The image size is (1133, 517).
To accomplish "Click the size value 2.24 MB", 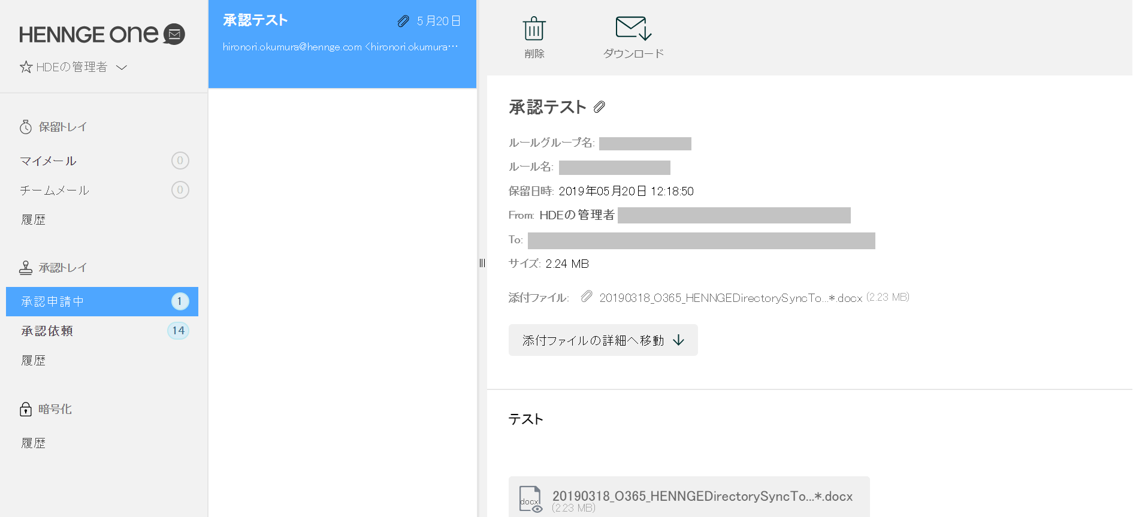I will 567,264.
